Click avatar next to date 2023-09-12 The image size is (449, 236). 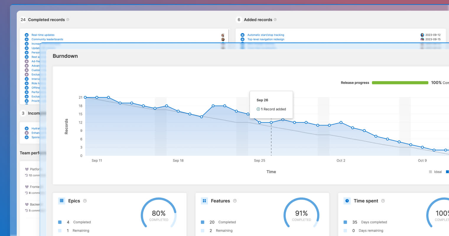point(422,35)
